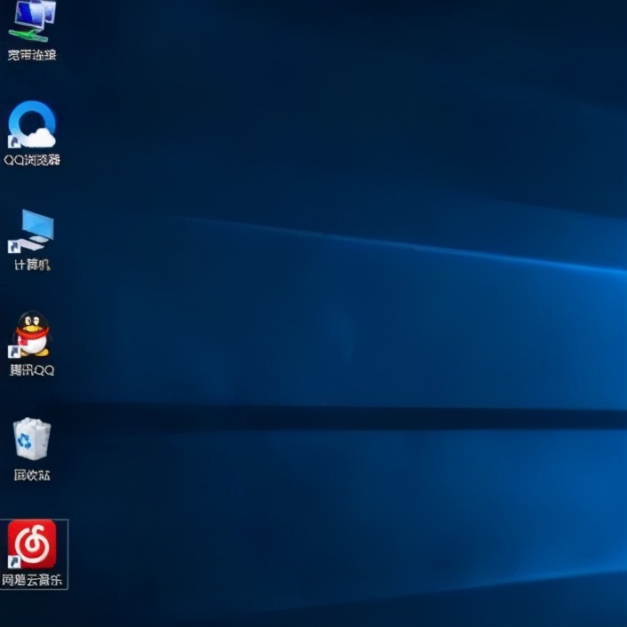
Task: Click the 宽带连接 text label
Action: pos(32,55)
